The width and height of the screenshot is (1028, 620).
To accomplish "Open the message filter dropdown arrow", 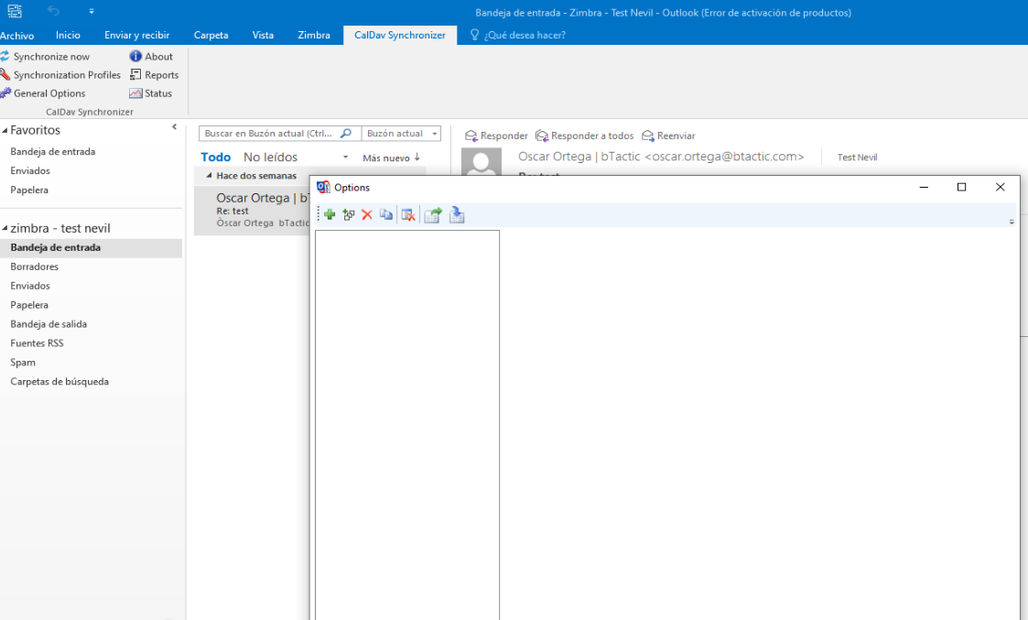I will (x=345, y=158).
